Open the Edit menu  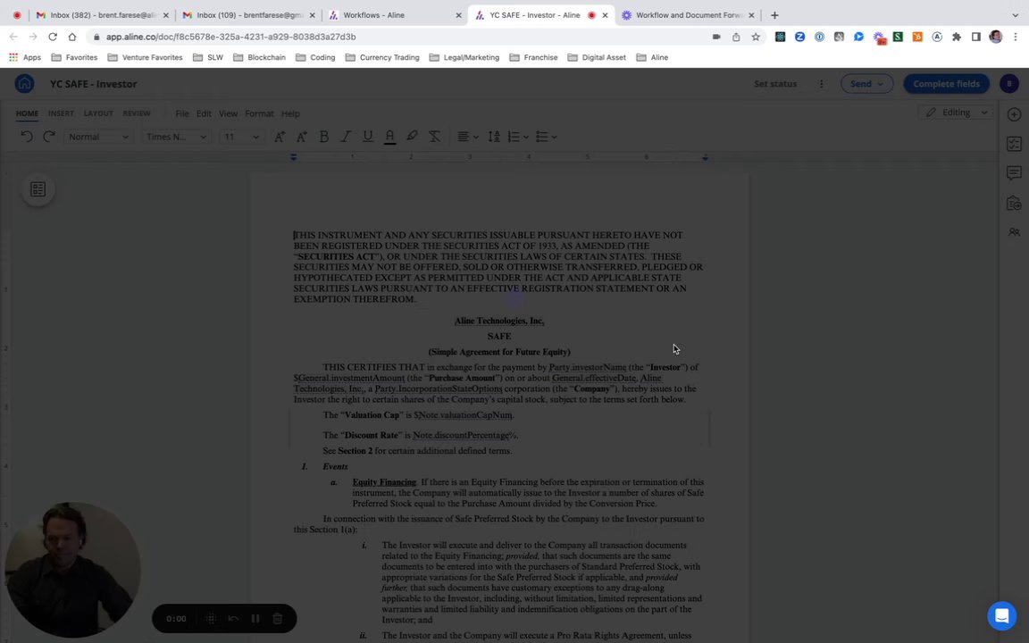(204, 113)
